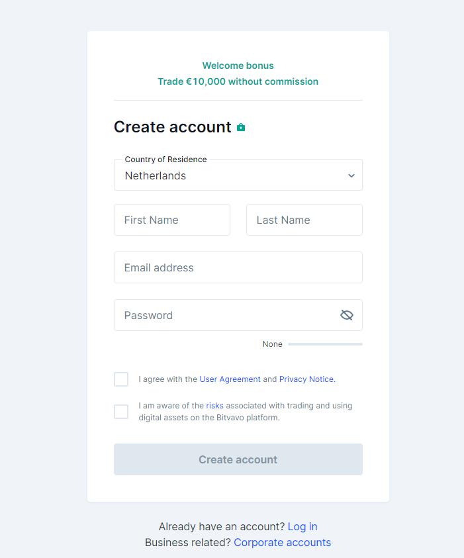Tick the trading risks awareness checkbox
This screenshot has width=464, height=558.
[121, 412]
